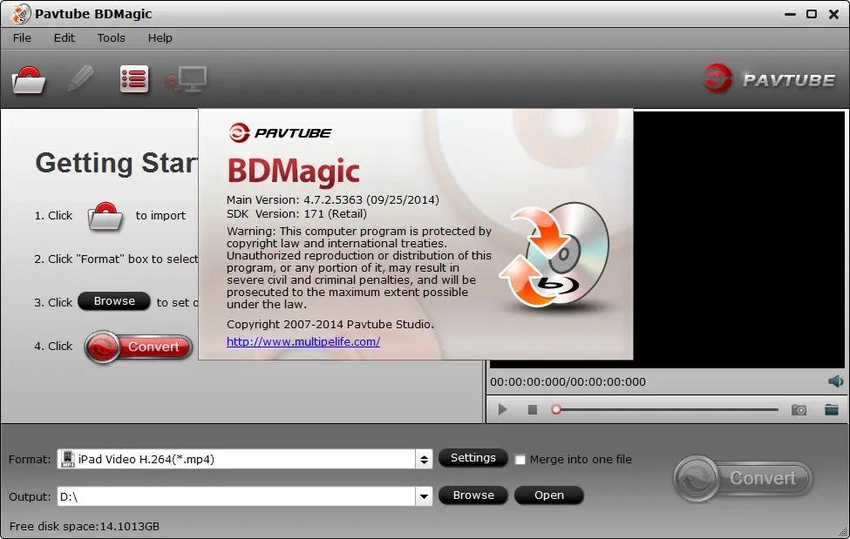This screenshot has height=539, width=850.
Task: Close the Pavtube BDMagic window
Action: [833, 14]
